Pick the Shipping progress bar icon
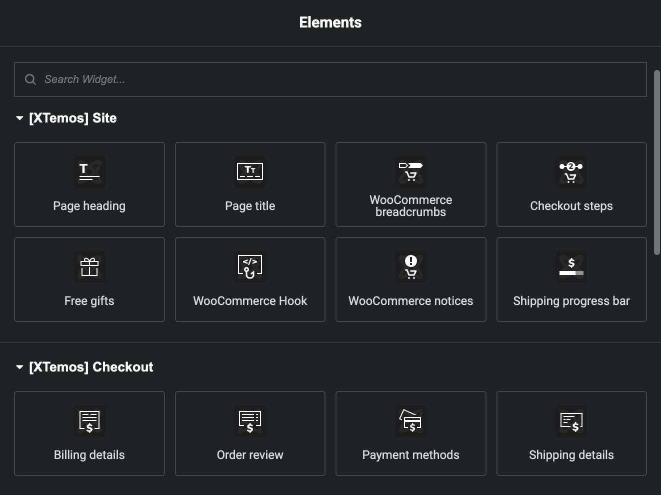This screenshot has width=661, height=495. click(x=571, y=267)
